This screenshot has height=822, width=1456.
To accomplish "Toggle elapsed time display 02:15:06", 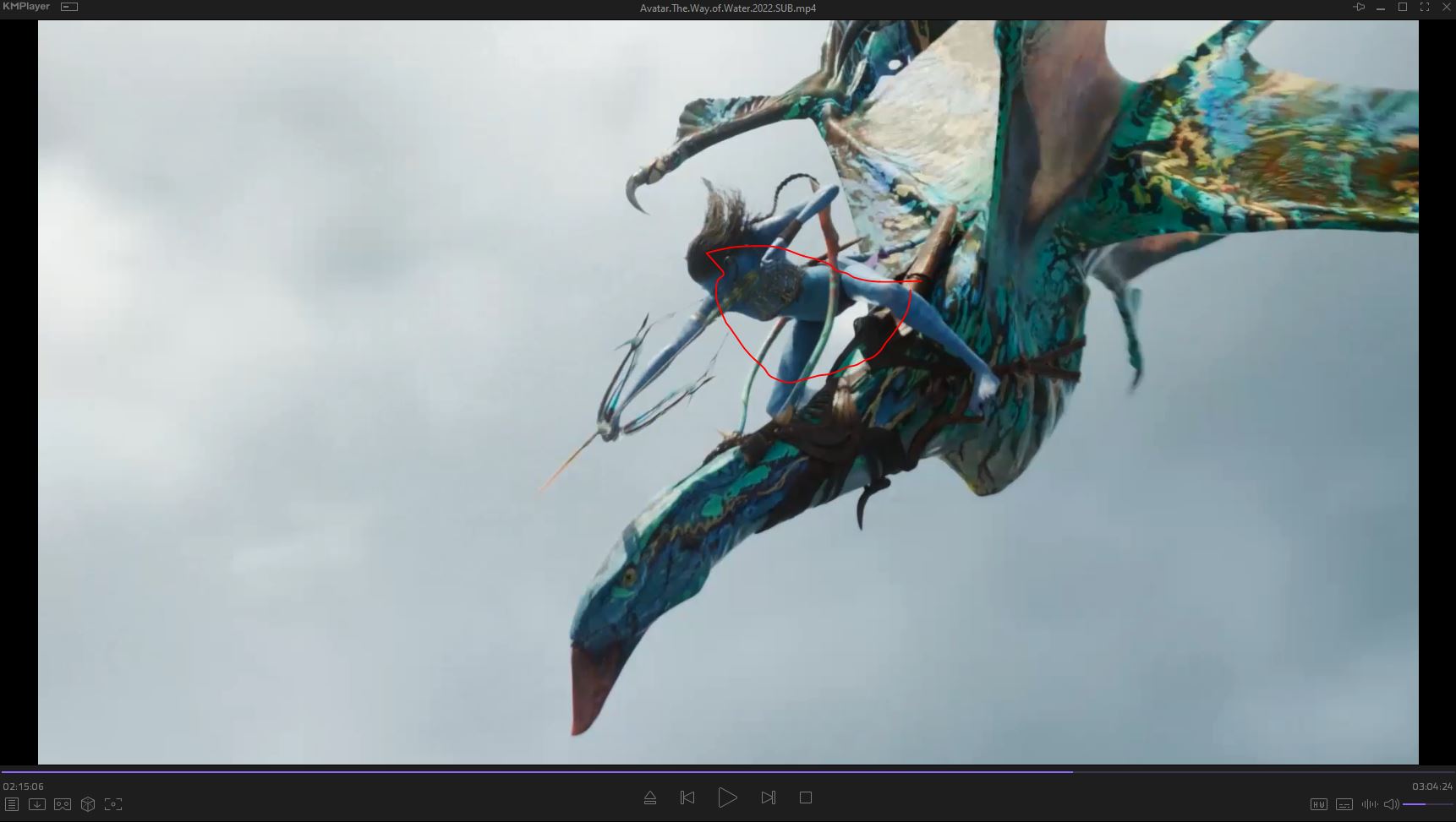I will pyautogui.click(x=23, y=787).
